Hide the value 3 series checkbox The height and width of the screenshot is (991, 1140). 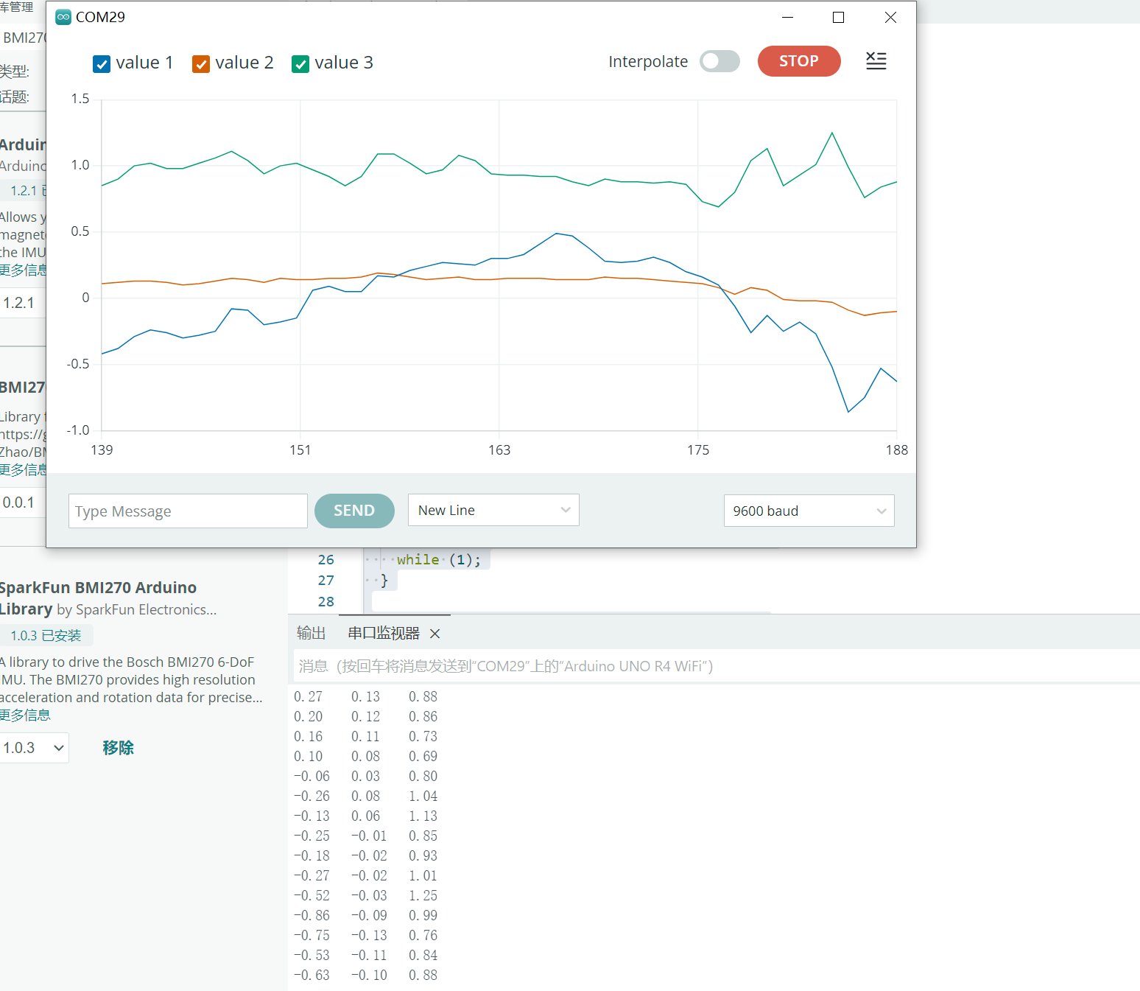click(x=300, y=64)
